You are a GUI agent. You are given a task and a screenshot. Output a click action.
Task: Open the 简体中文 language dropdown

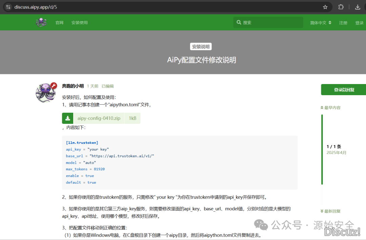(x=321, y=23)
